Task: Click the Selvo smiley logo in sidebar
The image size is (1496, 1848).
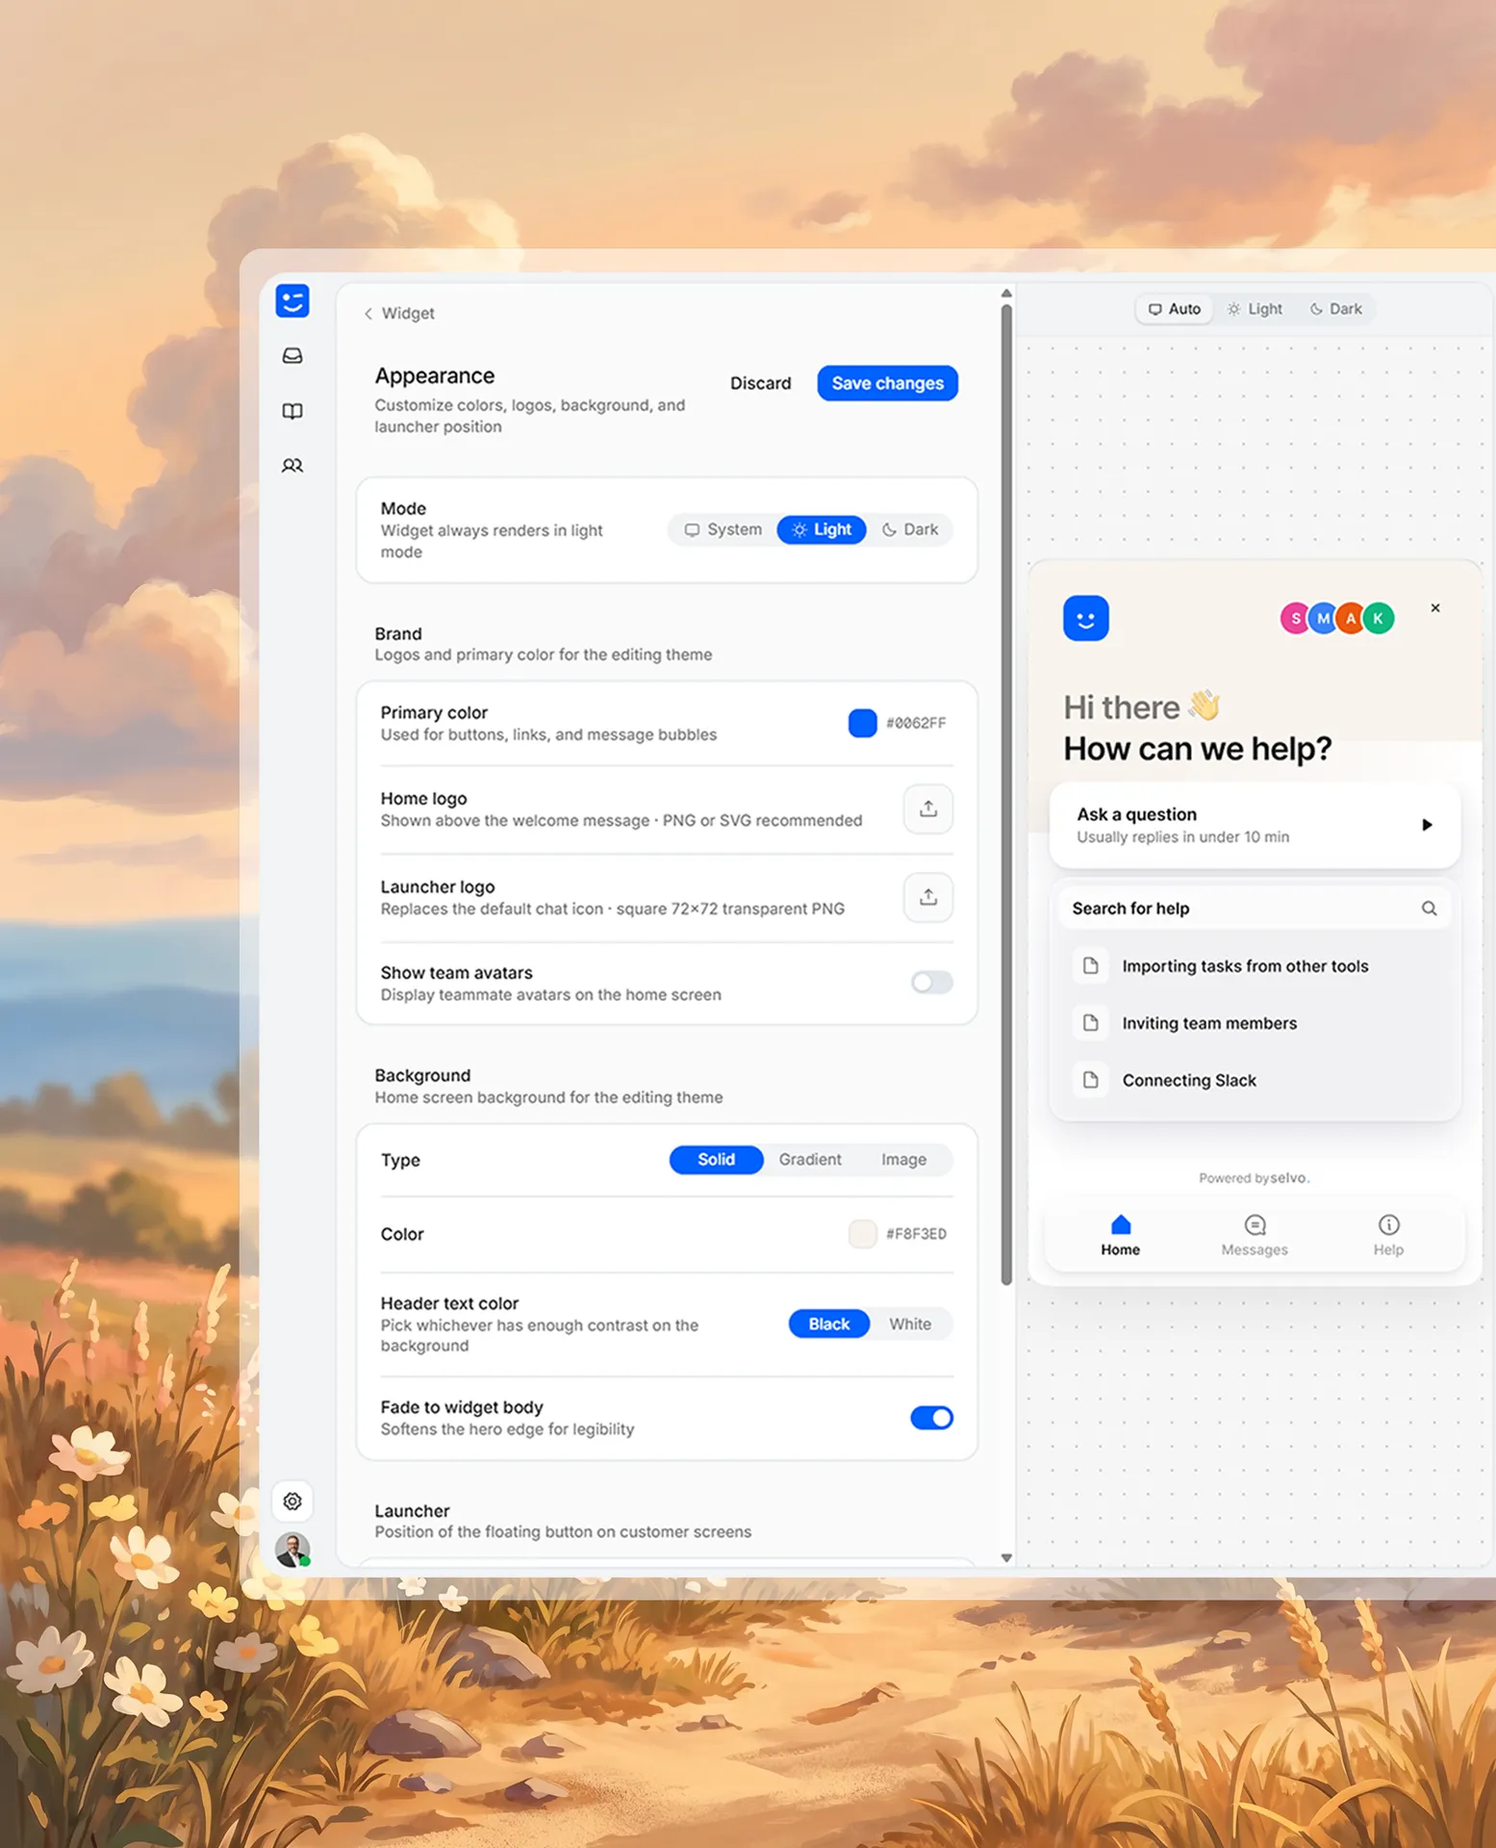Action: [292, 301]
